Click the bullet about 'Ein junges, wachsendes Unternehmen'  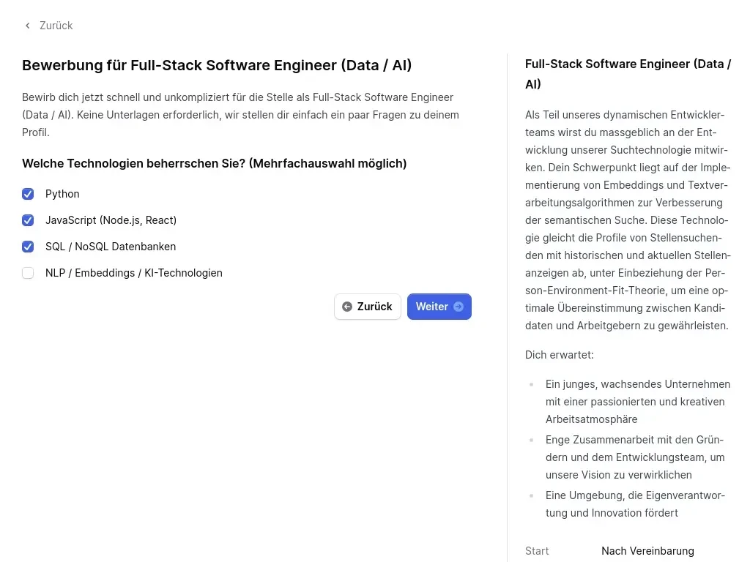pyautogui.click(x=637, y=402)
